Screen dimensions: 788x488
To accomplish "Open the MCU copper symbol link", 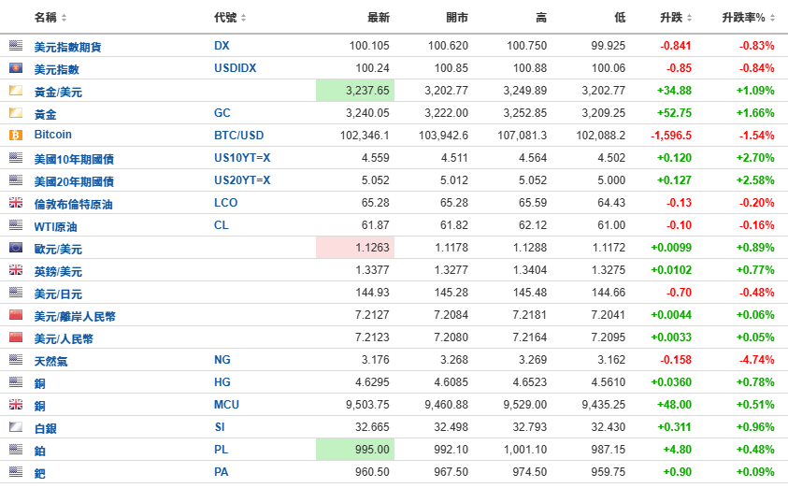I will [x=226, y=405].
